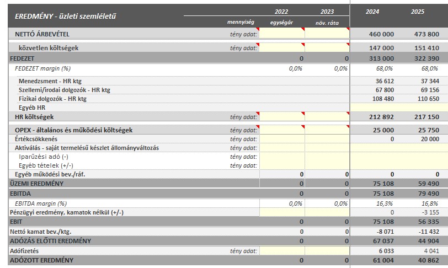Select the 2022 input cell for OPEX row
The width and height of the screenshot is (448, 268).
[x=282, y=130]
